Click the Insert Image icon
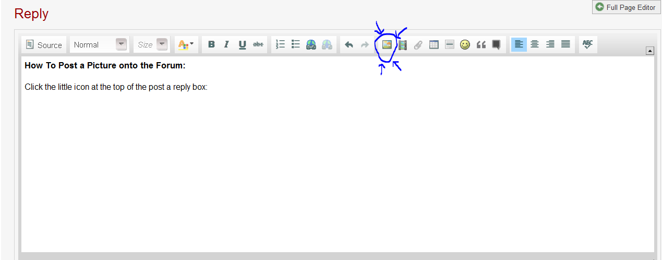This screenshot has width=662, height=260. click(x=387, y=45)
